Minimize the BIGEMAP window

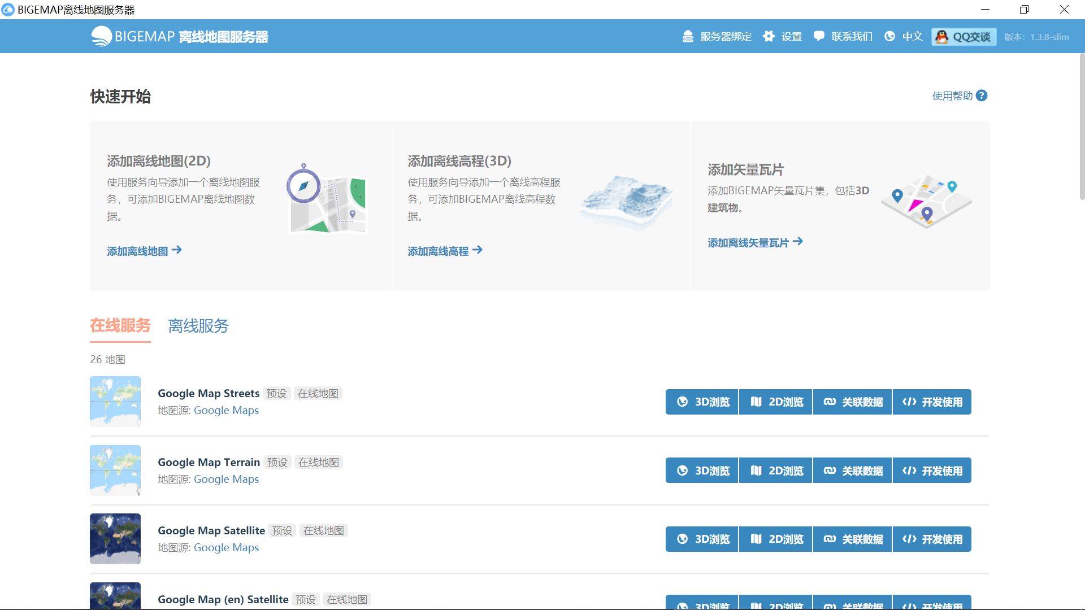[x=985, y=10]
